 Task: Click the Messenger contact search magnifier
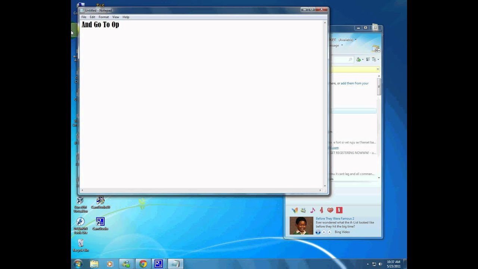tap(350, 59)
